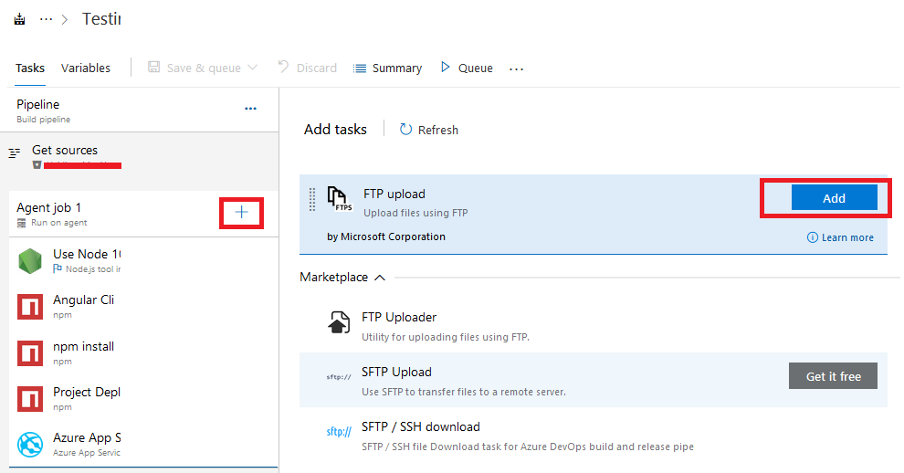This screenshot has width=904, height=473.
Task: Open the Save & queue dropdown arrow
Action: (x=253, y=68)
